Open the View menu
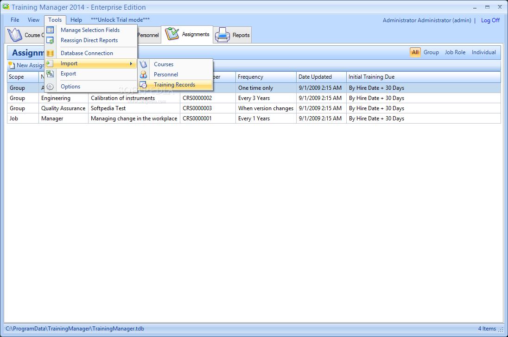The image size is (508, 337). point(33,20)
